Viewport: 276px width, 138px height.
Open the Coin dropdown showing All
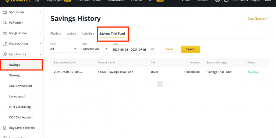tap(64, 49)
